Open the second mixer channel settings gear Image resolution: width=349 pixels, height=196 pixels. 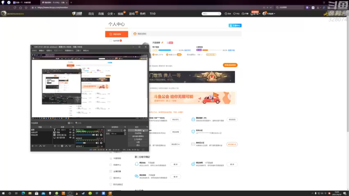(101, 143)
